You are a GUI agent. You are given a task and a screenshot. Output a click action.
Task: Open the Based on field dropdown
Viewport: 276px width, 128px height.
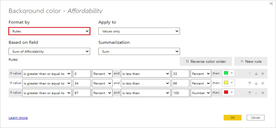click(x=49, y=51)
